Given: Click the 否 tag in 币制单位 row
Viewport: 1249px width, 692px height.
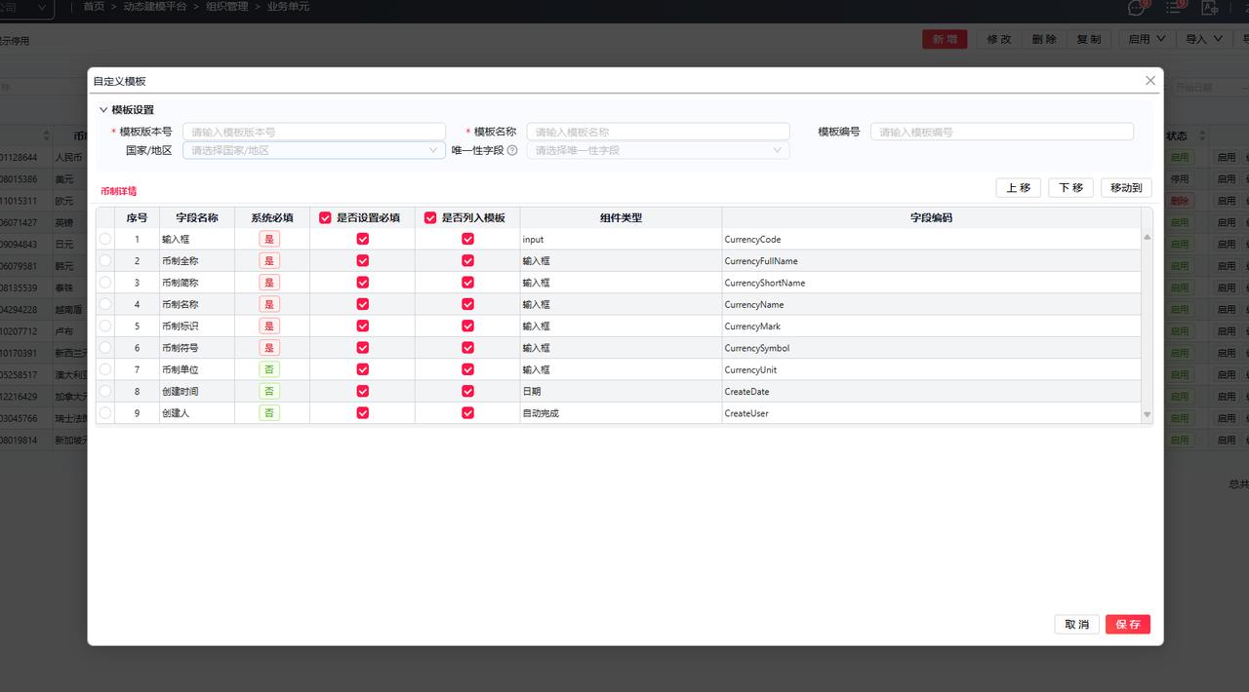Looking at the screenshot, I should (x=269, y=369).
